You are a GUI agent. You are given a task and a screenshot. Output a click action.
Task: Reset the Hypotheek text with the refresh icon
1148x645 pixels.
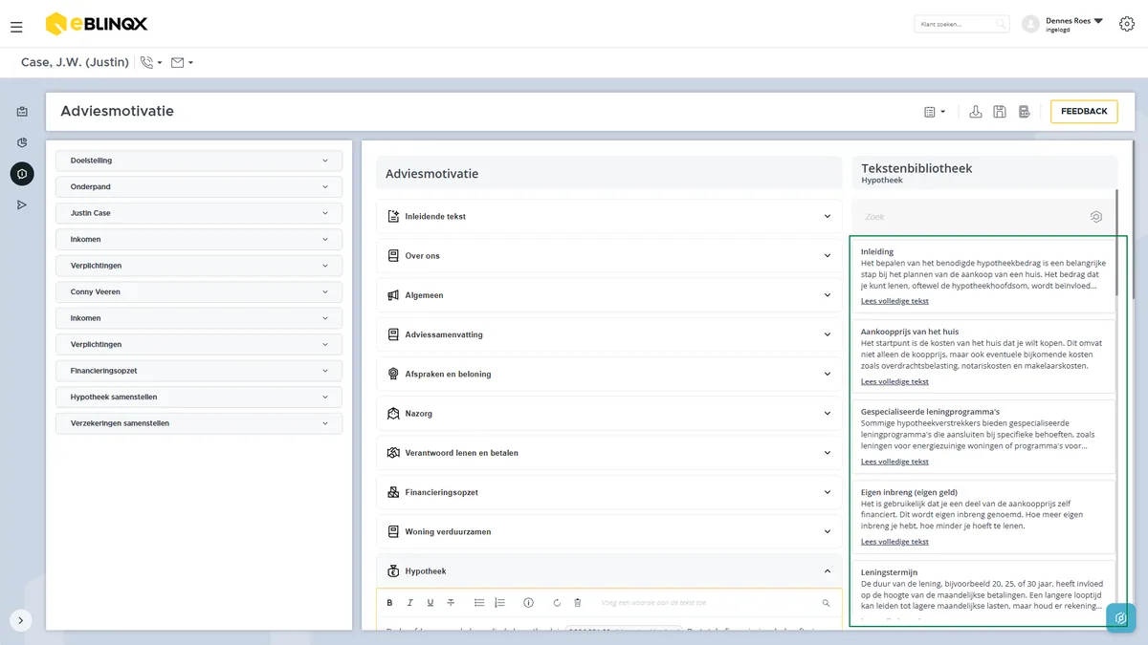557,603
